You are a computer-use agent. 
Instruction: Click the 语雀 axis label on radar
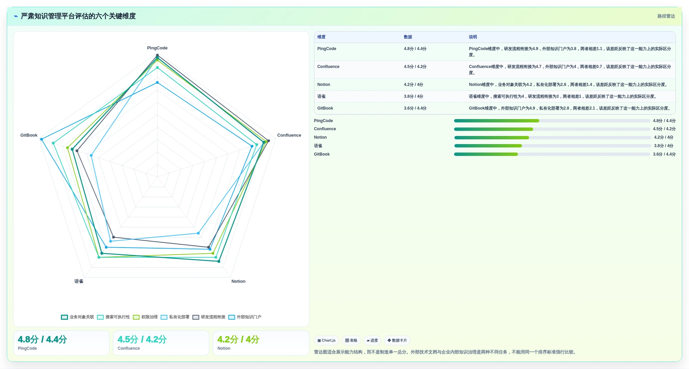[79, 281]
